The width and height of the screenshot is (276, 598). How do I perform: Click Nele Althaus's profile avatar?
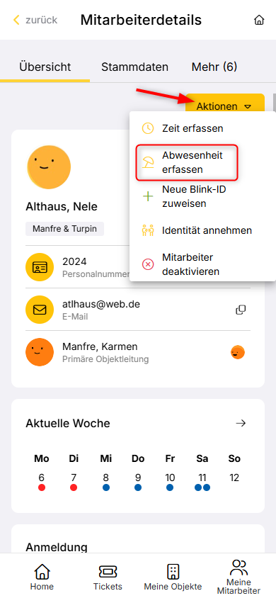coord(49,167)
